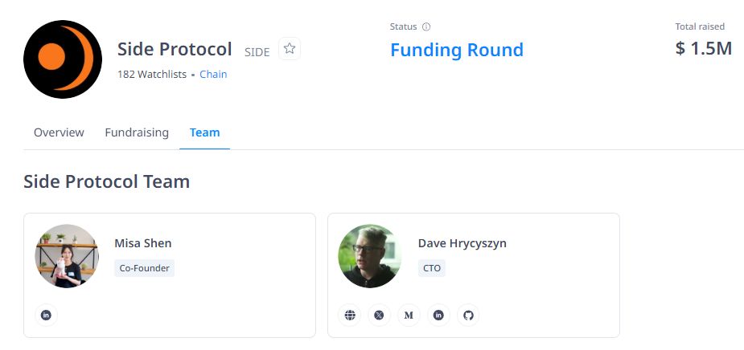This screenshot has width=744, height=350.
Task: Switch to the Fundraising tab
Action: [137, 132]
